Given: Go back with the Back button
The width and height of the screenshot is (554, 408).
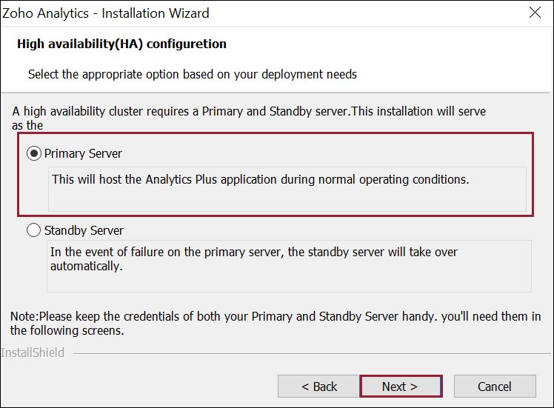Looking at the screenshot, I should 318,387.
